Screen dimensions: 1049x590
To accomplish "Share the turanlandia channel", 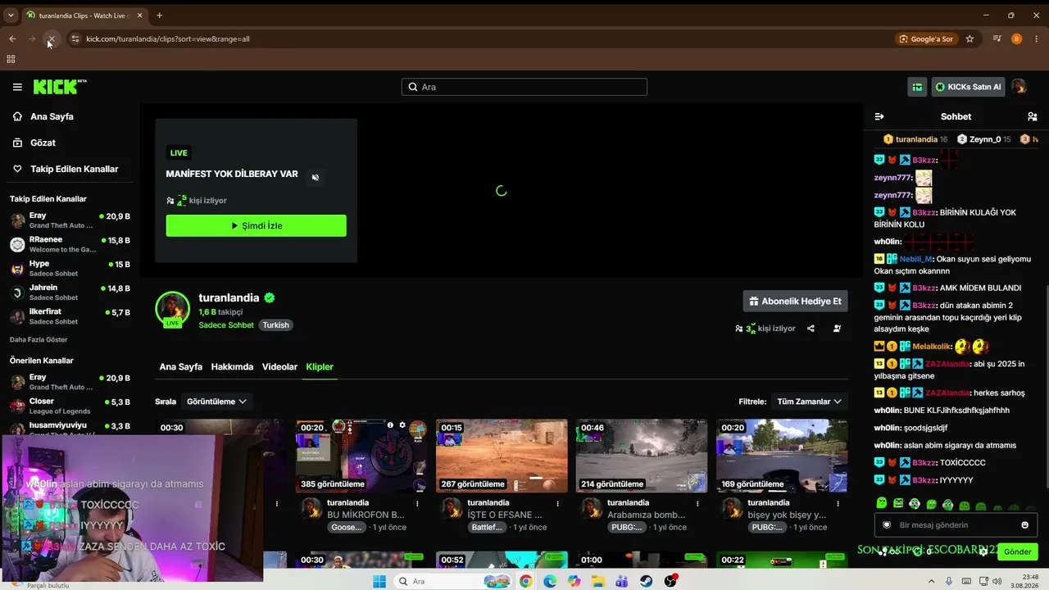I will (x=811, y=329).
